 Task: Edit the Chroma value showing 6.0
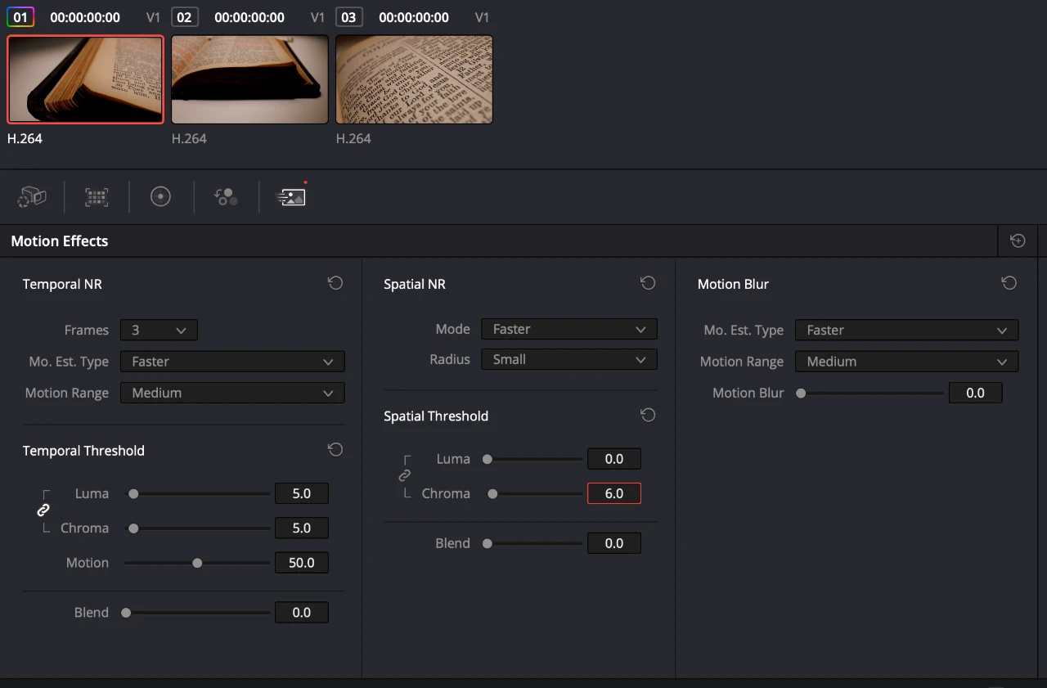tap(614, 493)
